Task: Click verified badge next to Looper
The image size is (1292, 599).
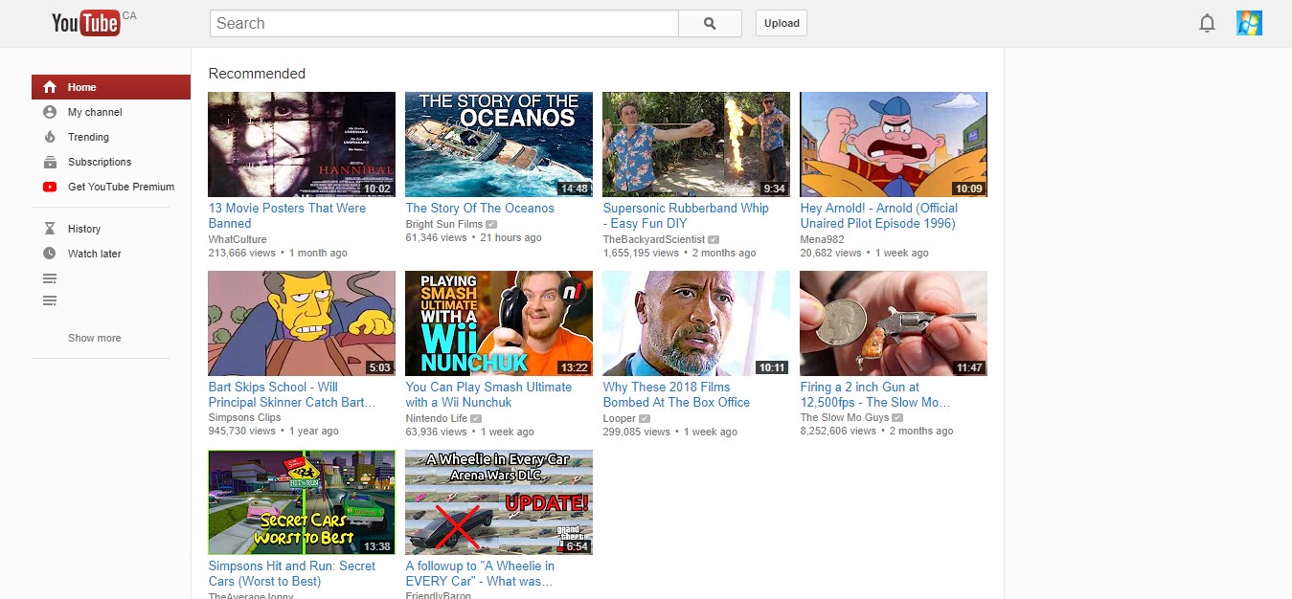Action: 645,418
